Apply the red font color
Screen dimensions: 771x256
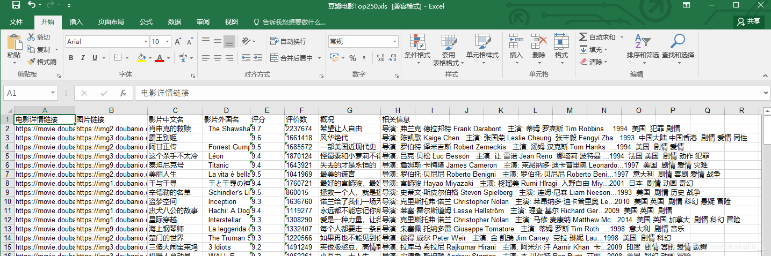(160, 58)
